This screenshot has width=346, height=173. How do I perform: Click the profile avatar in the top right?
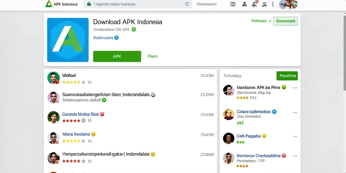click(288, 4)
